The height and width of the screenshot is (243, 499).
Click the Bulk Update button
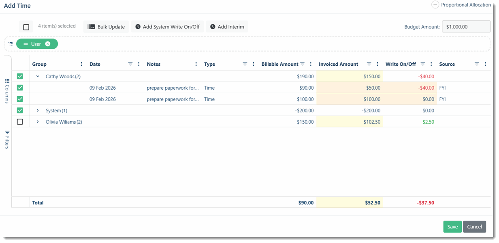pos(106,27)
